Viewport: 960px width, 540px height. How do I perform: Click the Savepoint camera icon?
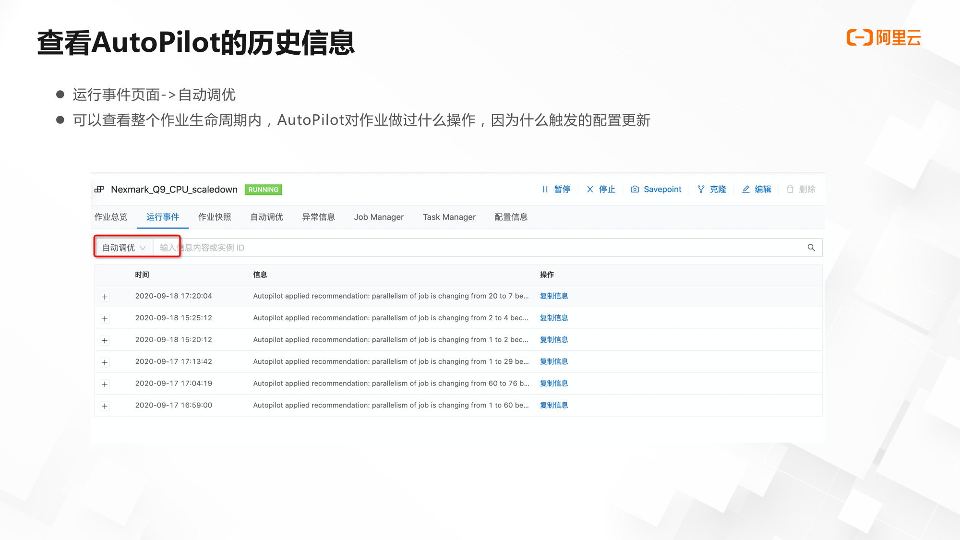pyautogui.click(x=635, y=189)
